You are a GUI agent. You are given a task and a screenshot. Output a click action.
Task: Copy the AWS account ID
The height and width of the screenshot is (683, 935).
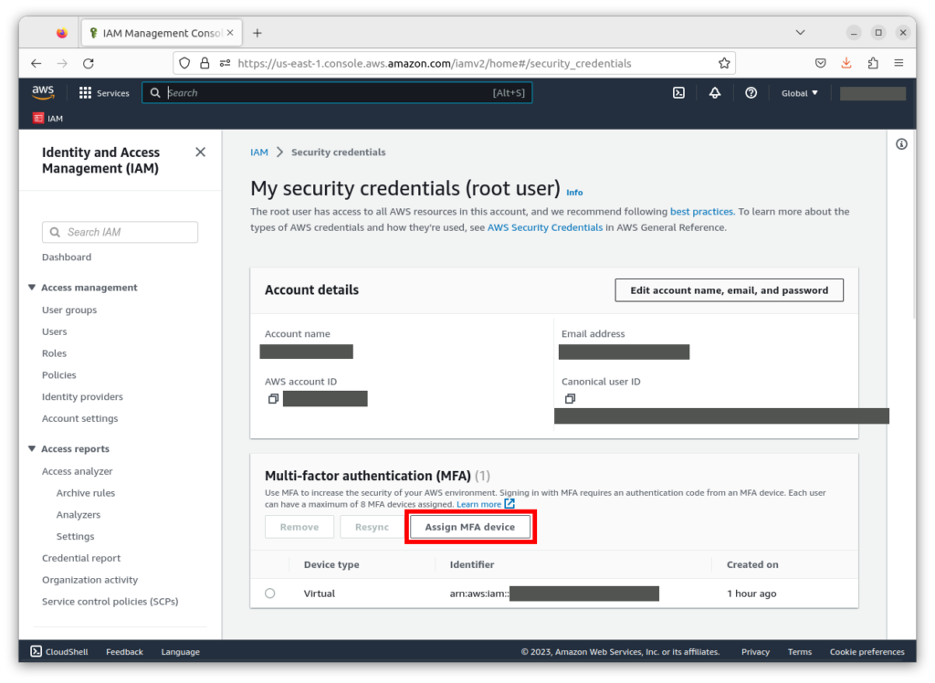[273, 398]
